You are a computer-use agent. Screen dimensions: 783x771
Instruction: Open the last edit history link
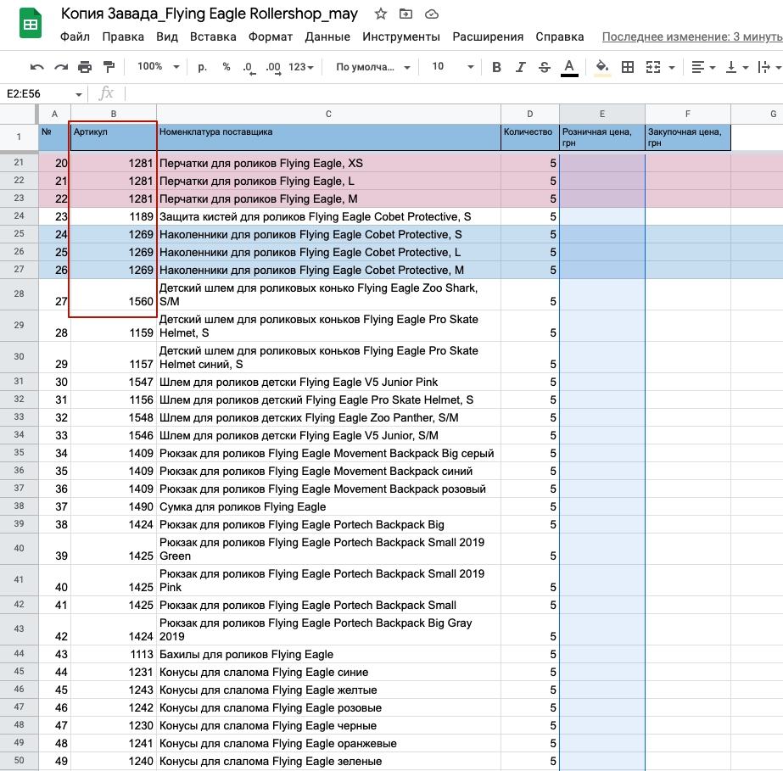691,36
